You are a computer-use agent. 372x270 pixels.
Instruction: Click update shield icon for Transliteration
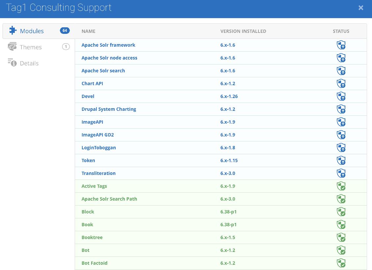pyautogui.click(x=341, y=173)
